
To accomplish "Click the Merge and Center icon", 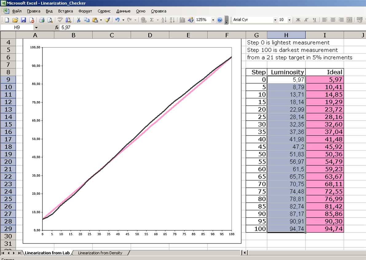I will (349, 20).
